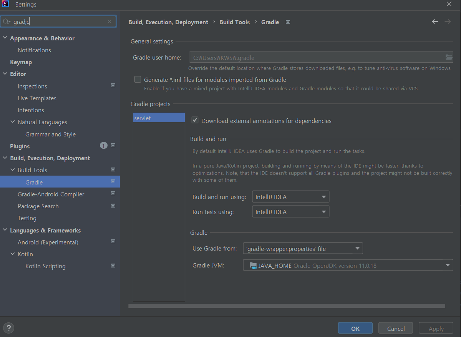Click Build, Execution, Deployment breadcrumb
The image size is (461, 337).
click(x=168, y=22)
